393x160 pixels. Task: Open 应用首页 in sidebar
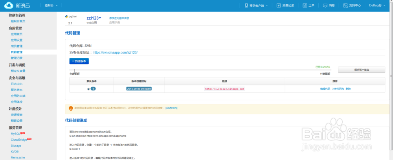coord(17,34)
